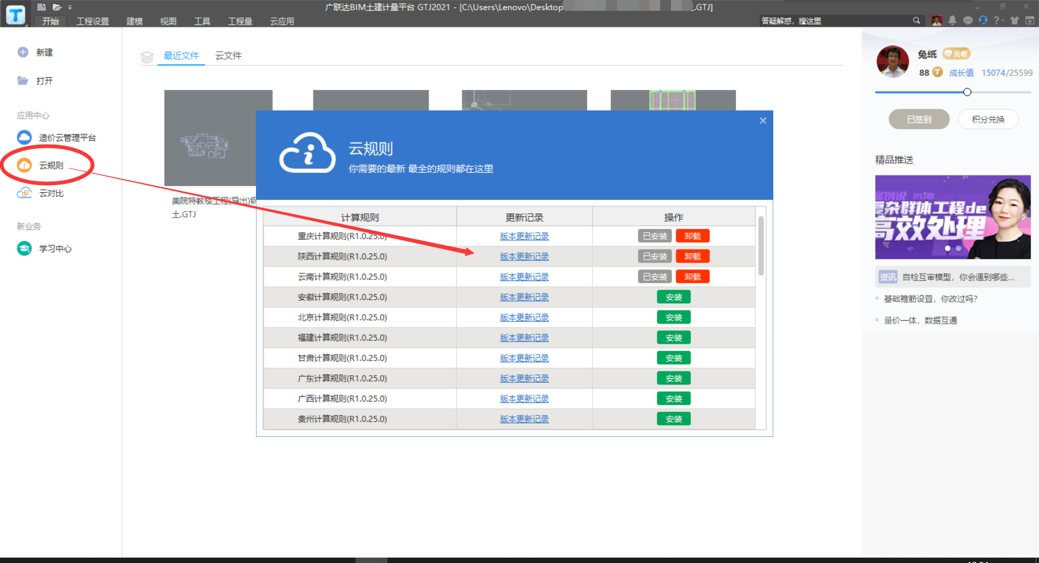This screenshot has height=563, width=1039.
Task: Switch to the 云文件 tab
Action: click(x=228, y=55)
